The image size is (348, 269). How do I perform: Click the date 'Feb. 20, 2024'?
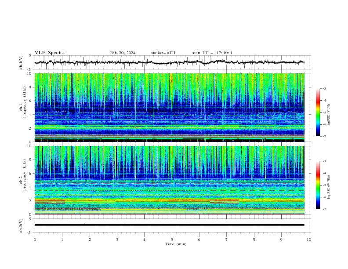123,53
